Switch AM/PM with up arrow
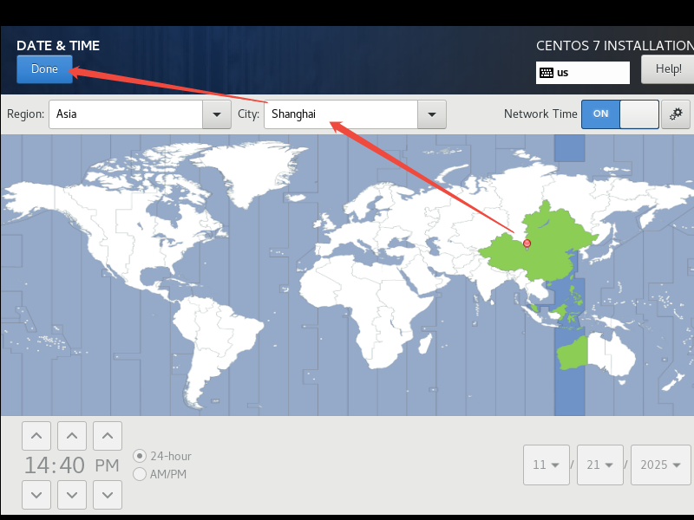 point(108,436)
